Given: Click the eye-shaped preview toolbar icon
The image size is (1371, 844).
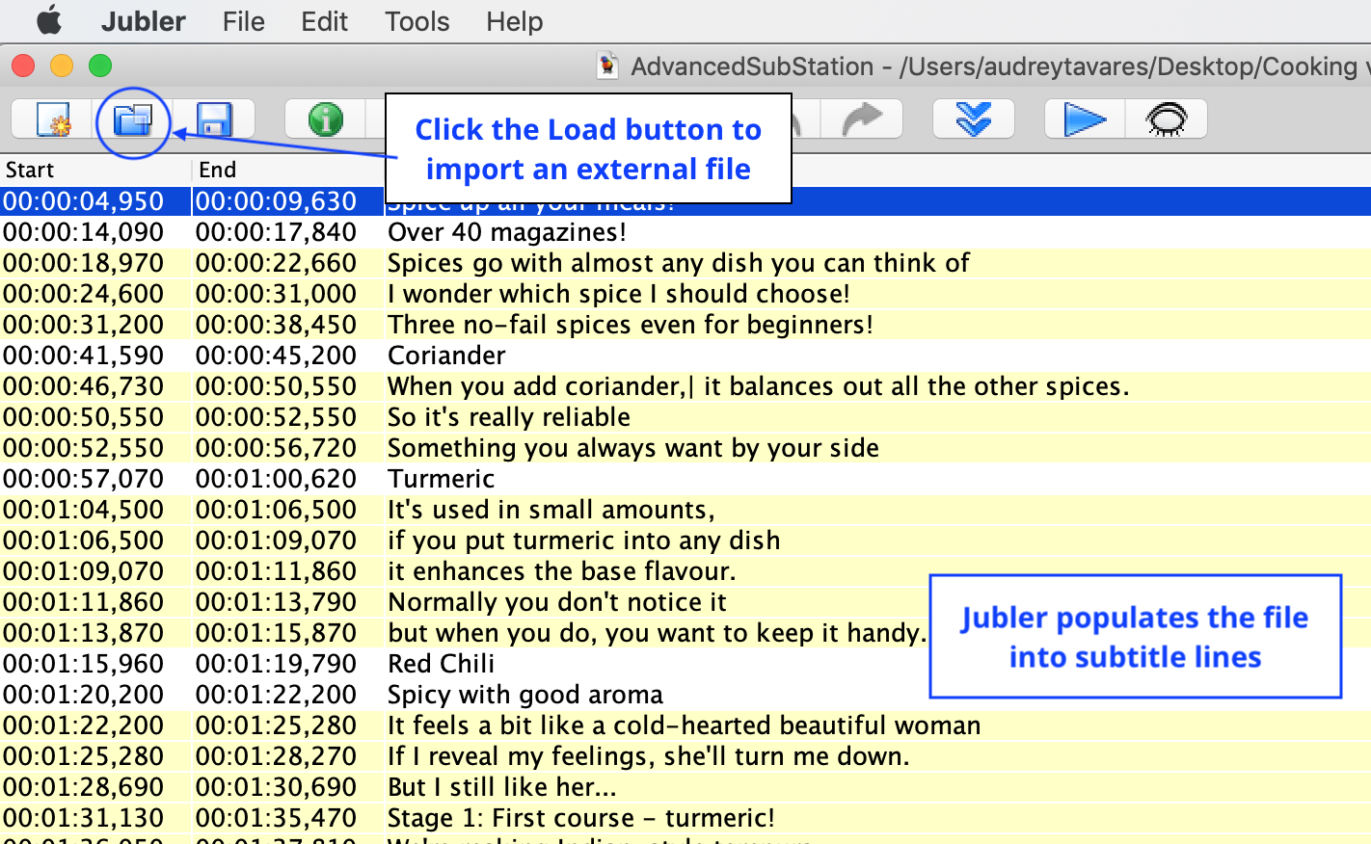Looking at the screenshot, I should click(x=1167, y=119).
